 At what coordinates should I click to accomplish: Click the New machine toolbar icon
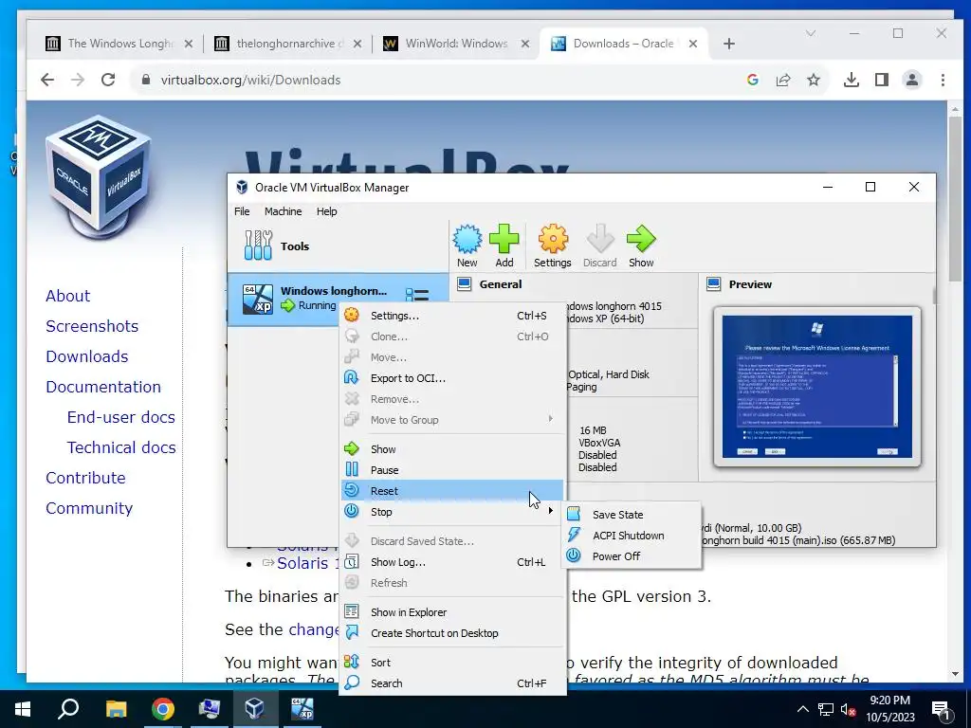coord(467,246)
